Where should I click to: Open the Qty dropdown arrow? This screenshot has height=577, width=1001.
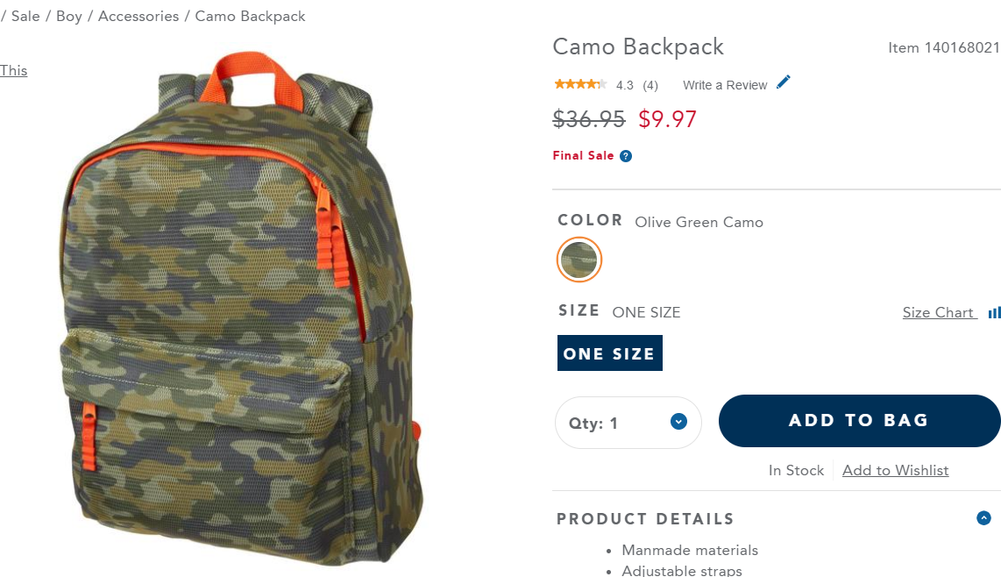click(678, 422)
